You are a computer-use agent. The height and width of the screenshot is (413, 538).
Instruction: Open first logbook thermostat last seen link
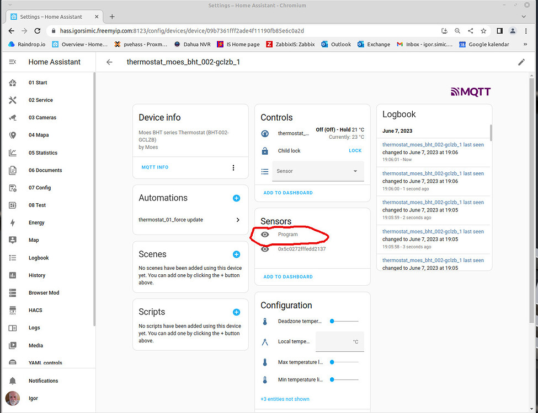433,144
